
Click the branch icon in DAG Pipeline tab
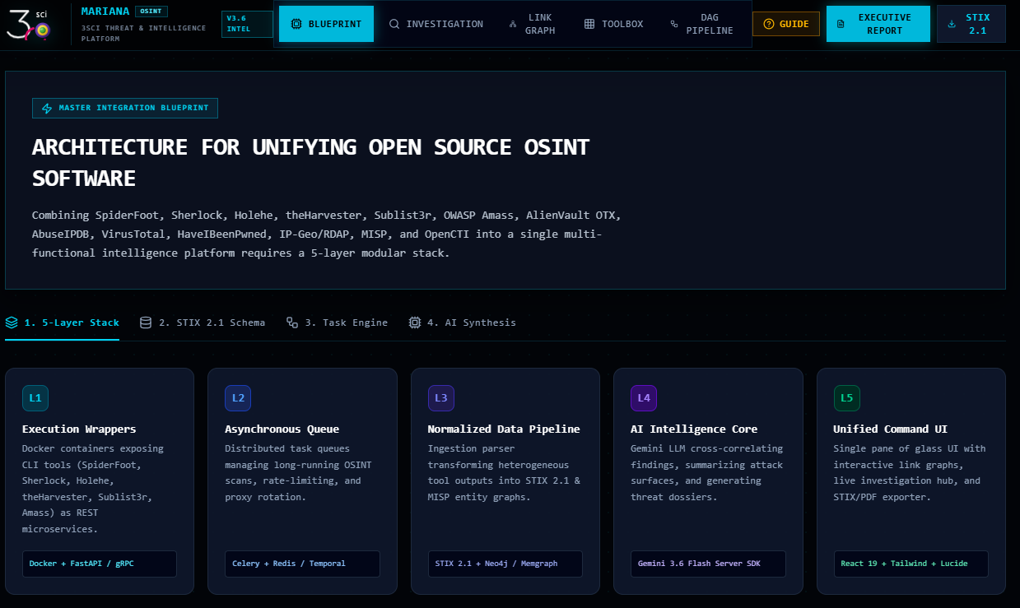click(x=674, y=24)
